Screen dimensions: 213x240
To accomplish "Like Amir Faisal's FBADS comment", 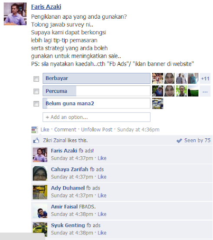I will point(102,214).
